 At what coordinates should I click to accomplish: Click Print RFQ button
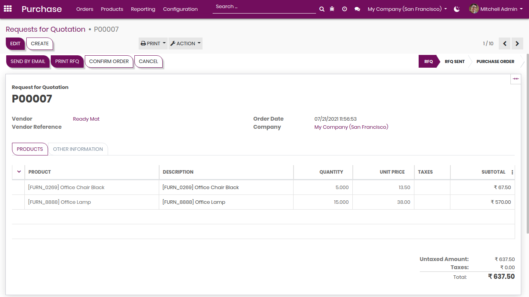(x=67, y=61)
